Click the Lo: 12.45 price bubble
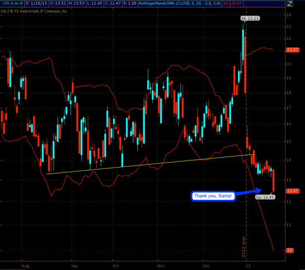This screenshot has width=305, height=270. [x=265, y=197]
